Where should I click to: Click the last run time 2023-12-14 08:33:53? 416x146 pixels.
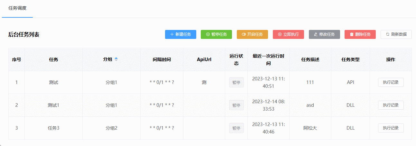tap(268, 105)
